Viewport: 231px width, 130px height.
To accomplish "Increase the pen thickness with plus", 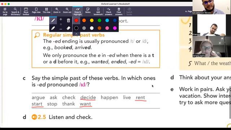I will pyautogui.click(x=61, y=19).
